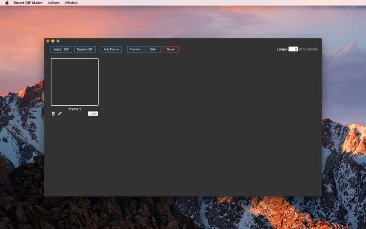Viewport: 366px width, 229px height.
Task: Click the Loops: label
Action: [x=282, y=49]
